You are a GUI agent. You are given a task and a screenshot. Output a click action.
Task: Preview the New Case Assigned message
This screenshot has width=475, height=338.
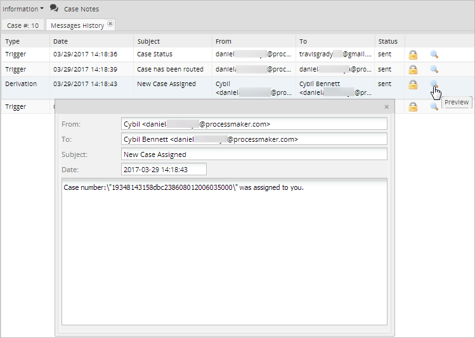(x=434, y=84)
